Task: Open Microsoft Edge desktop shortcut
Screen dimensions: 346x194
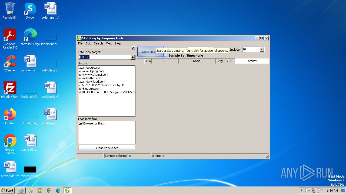Action: pyautogui.click(x=30, y=37)
